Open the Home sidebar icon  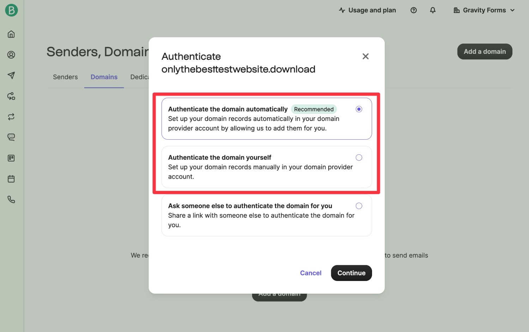point(11,34)
